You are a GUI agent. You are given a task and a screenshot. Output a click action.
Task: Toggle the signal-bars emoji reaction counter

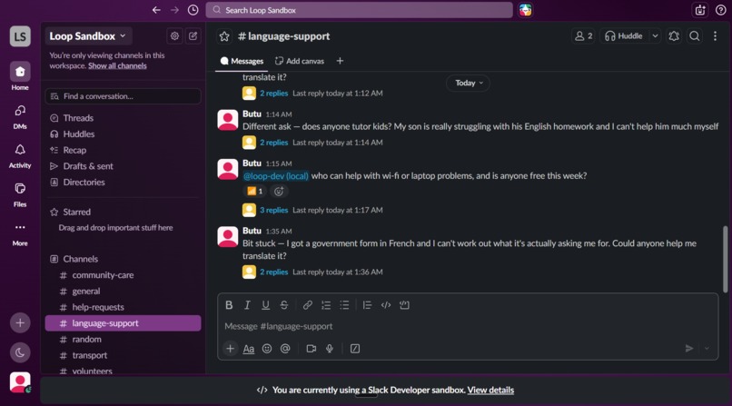click(254, 191)
